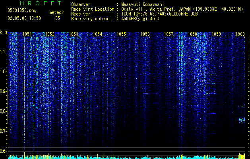Click the receiver text ICOM IC-575 53.7492 MHz
The height and width of the screenshot is (159, 250).
point(159,14)
